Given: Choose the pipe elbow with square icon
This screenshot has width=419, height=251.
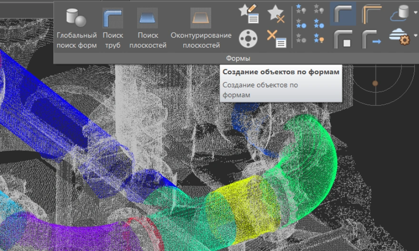Looking at the screenshot, I should point(342,39).
